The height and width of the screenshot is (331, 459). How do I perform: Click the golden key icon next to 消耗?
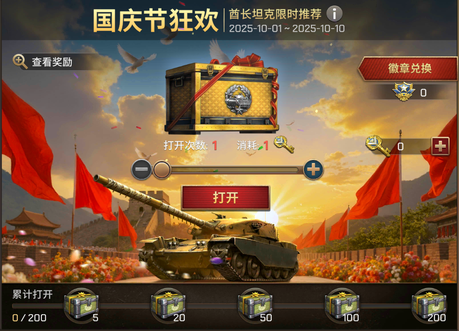click(284, 144)
